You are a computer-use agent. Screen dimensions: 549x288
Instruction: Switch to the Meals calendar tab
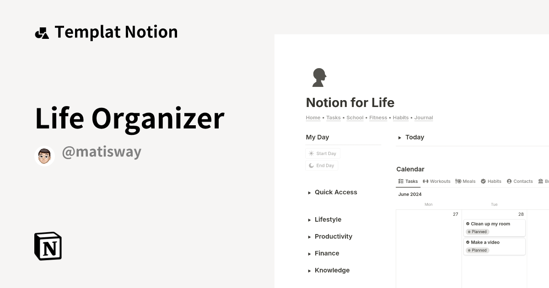(x=468, y=181)
